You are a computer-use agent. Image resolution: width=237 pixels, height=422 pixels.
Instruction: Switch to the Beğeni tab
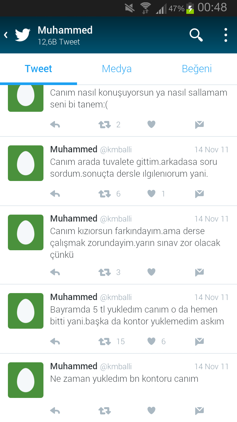coord(197,69)
